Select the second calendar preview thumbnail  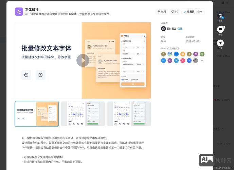tap(83, 114)
